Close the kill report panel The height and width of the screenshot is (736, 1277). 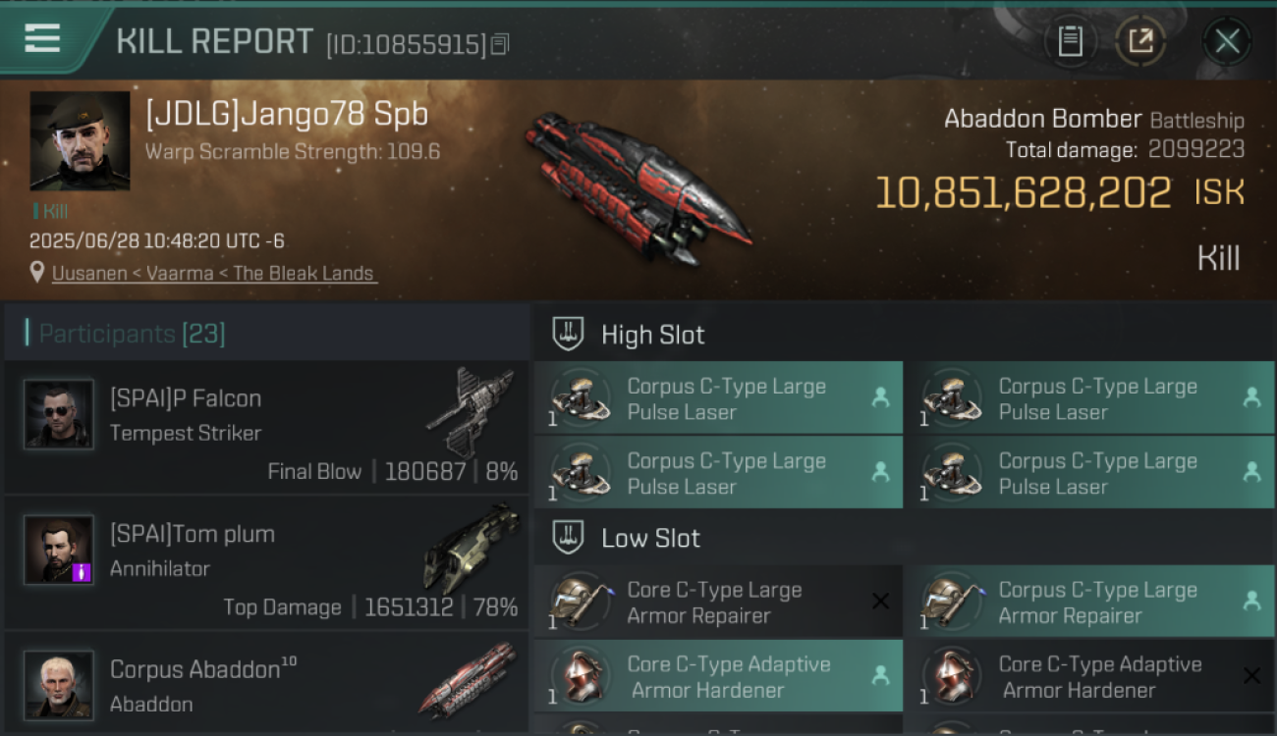(1227, 41)
